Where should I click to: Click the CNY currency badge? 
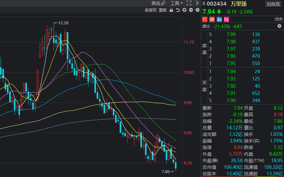[x=212, y=19]
